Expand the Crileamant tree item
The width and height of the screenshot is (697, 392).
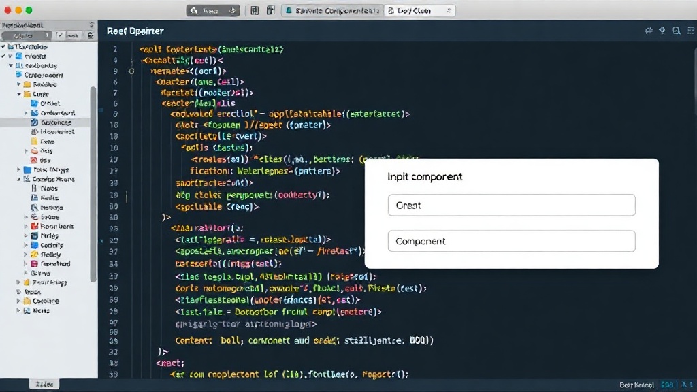pos(26,113)
